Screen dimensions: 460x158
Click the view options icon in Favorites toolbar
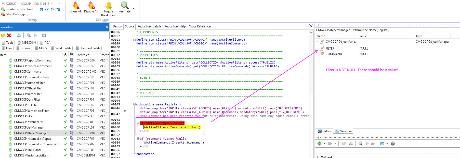44,35
